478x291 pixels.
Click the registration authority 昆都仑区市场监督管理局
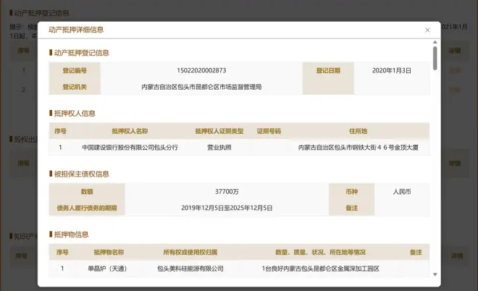(201, 87)
